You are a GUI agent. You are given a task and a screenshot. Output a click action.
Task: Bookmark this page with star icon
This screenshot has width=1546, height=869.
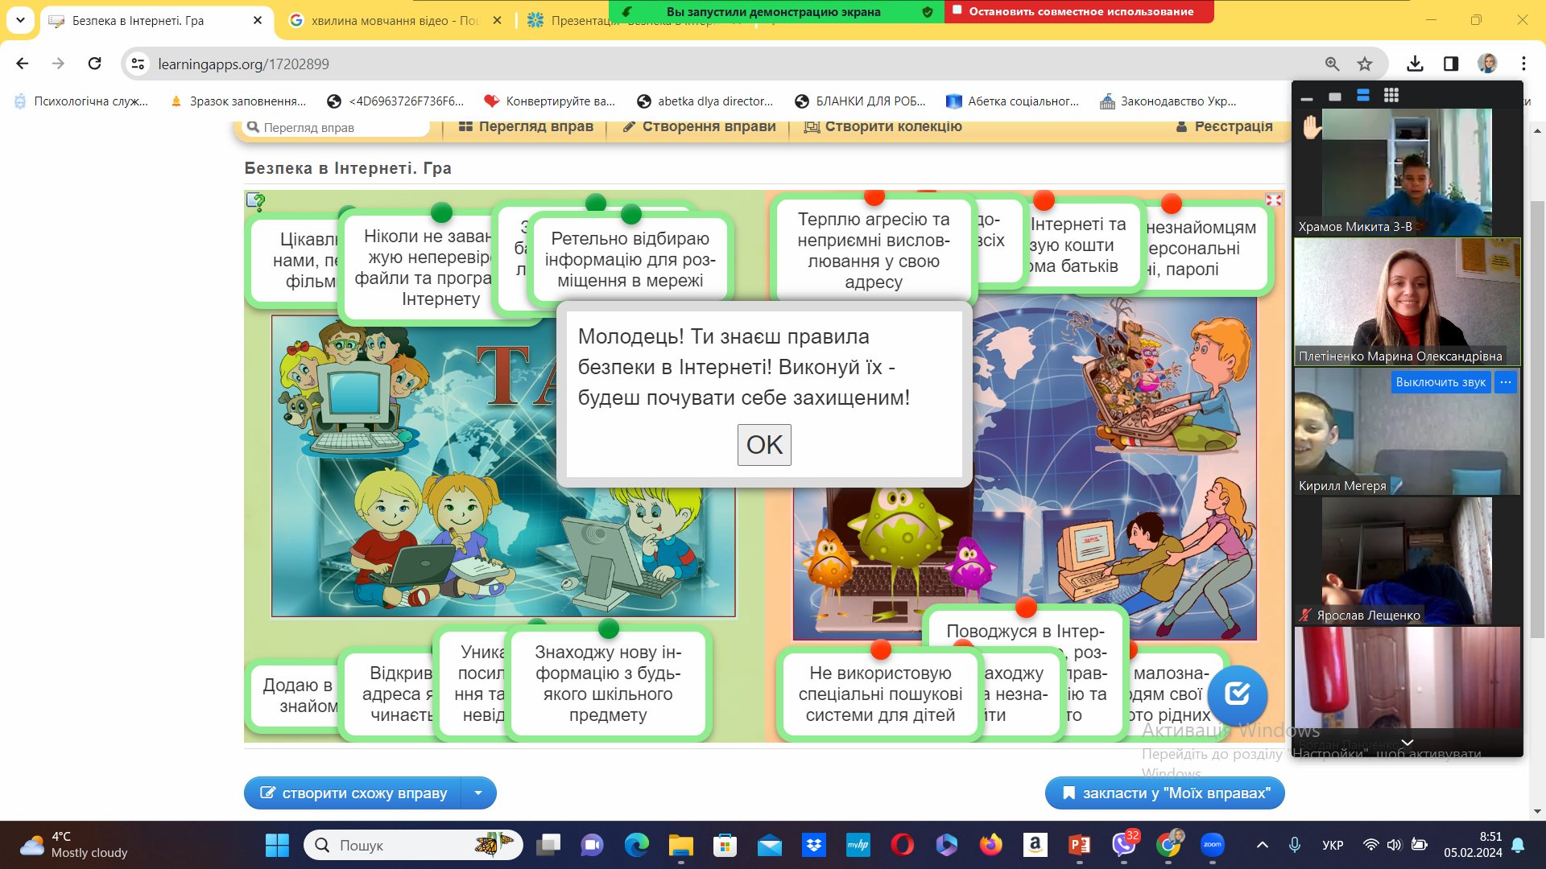(1364, 64)
